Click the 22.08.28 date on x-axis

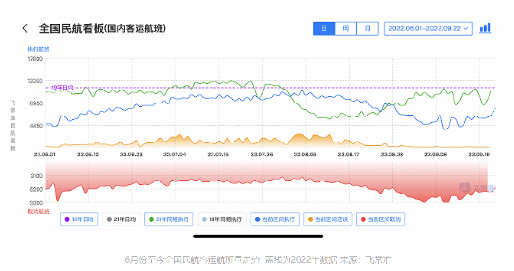[391, 155]
